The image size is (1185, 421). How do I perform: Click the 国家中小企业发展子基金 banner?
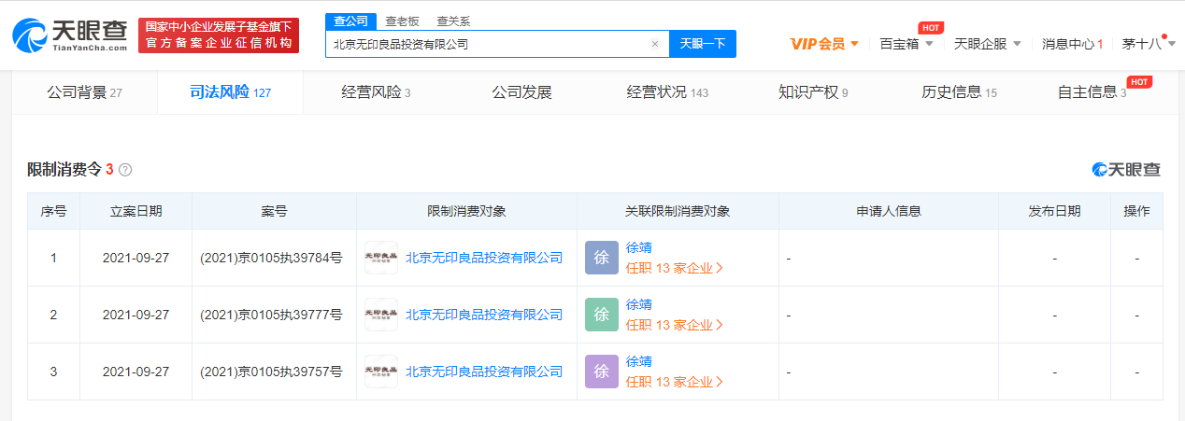tap(219, 35)
